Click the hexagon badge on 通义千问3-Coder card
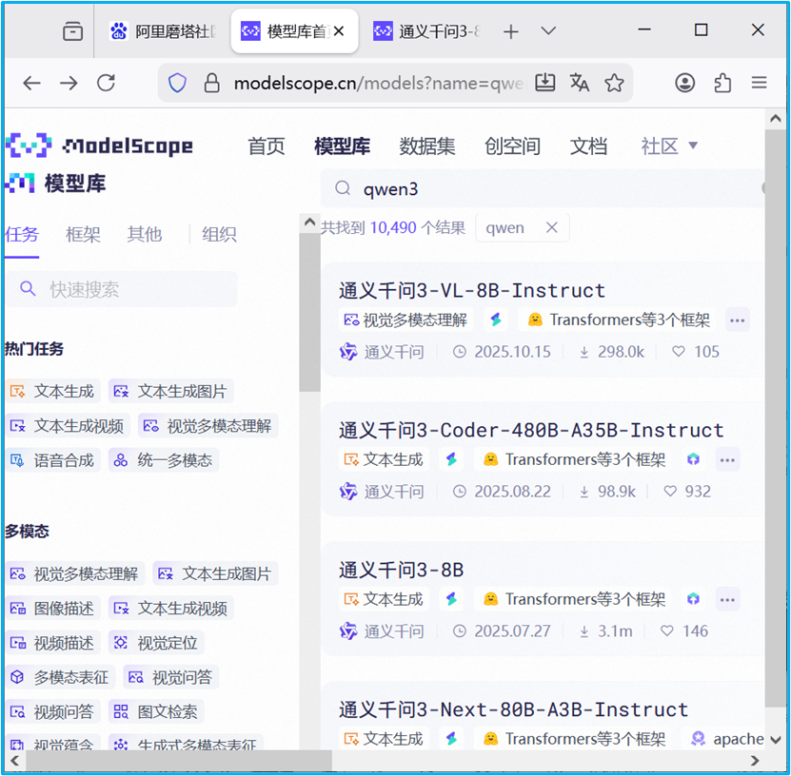Viewport: 791px width, 776px height. [693, 459]
